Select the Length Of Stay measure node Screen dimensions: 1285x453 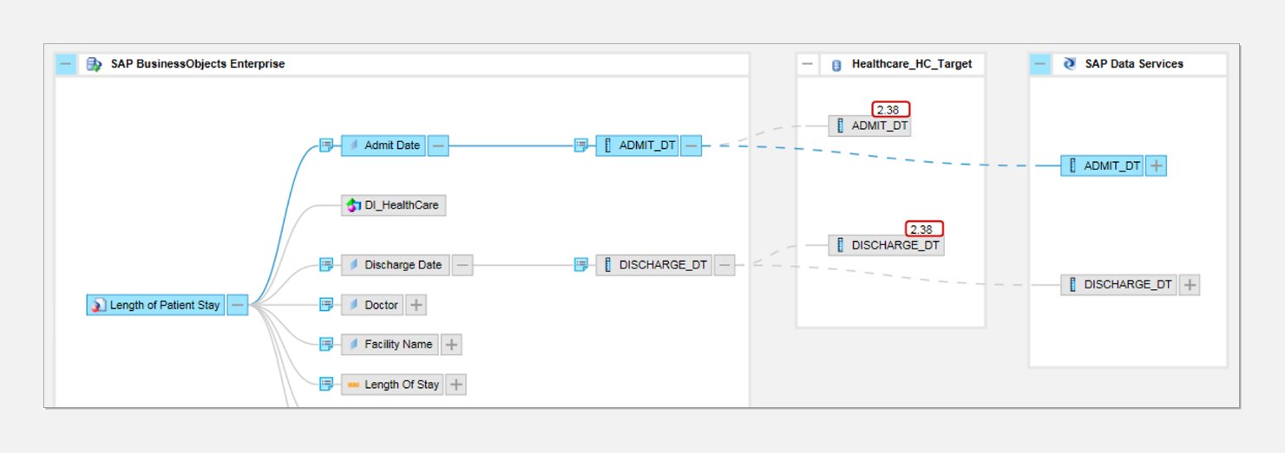(392, 385)
